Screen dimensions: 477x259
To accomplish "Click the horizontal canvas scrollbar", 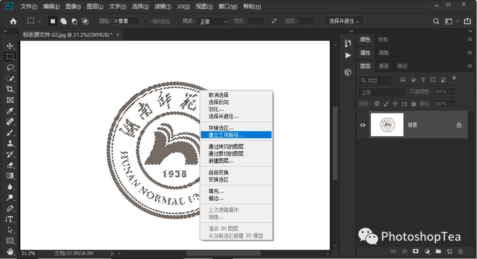I will 223,253.
